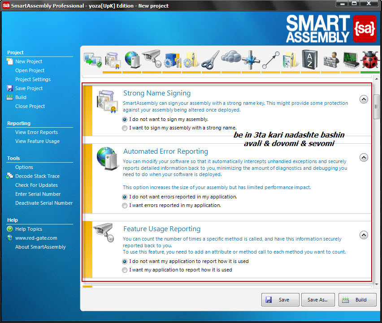Open the New Project menu item

pos(29,61)
